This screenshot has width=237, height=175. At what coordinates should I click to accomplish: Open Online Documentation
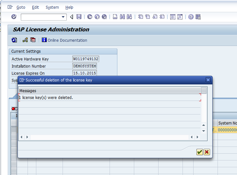pos(65,40)
